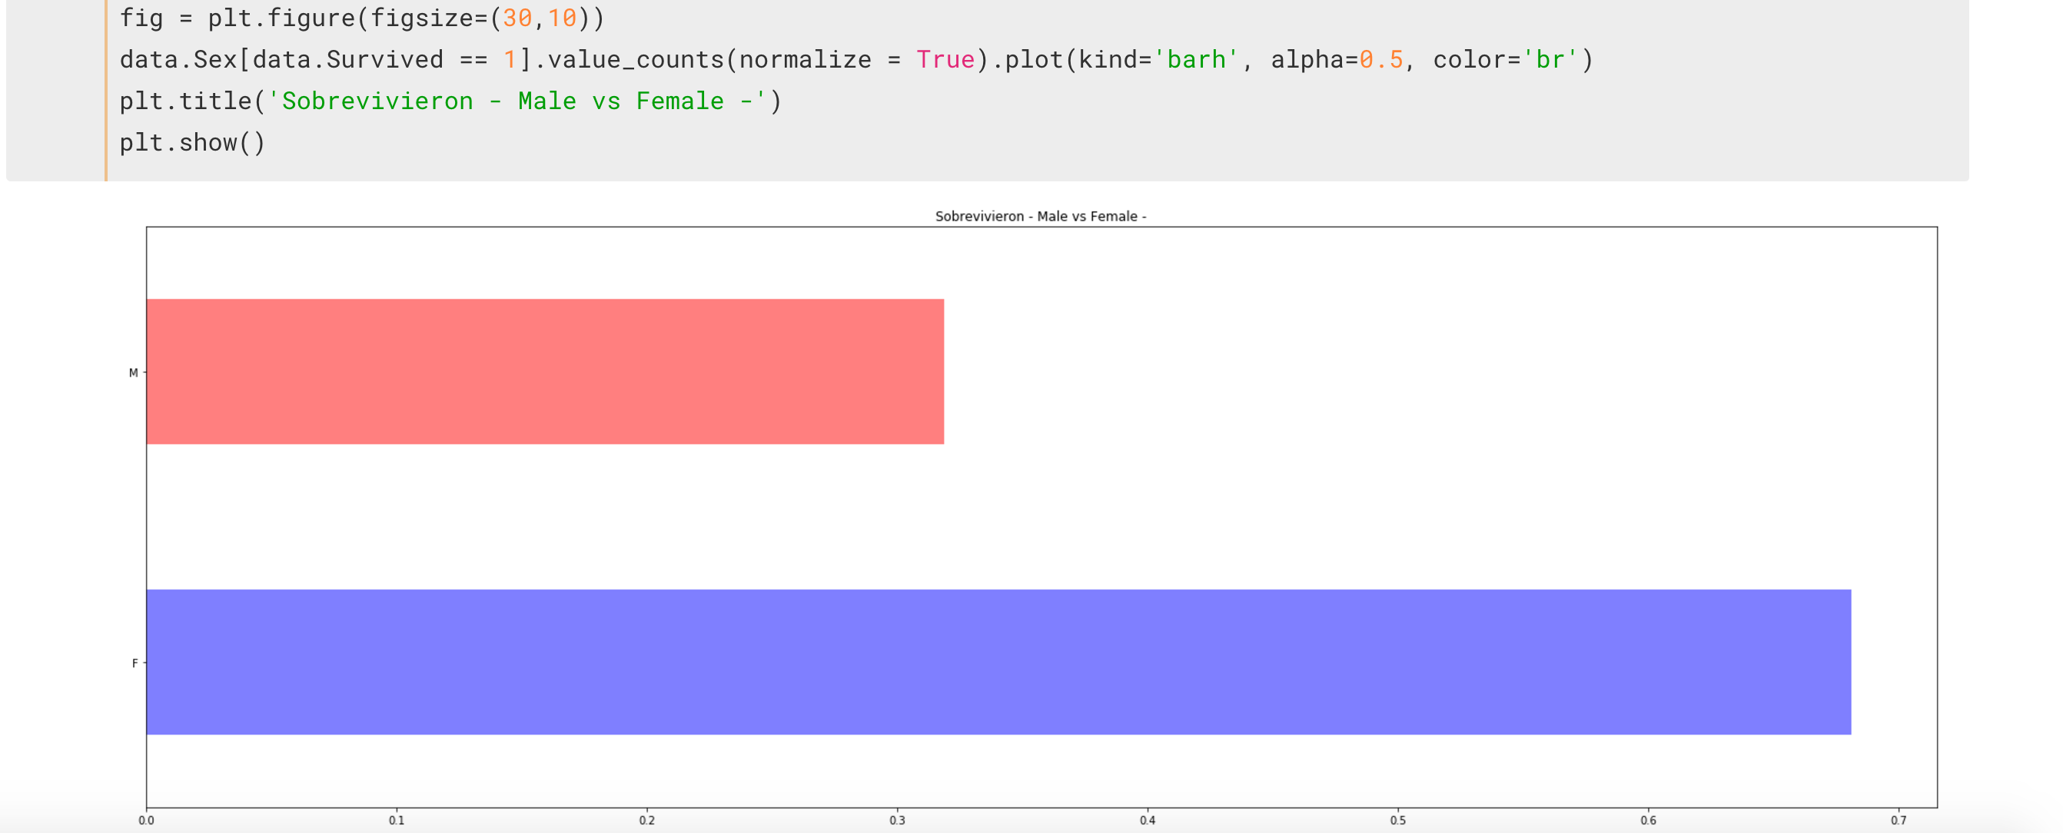
Task: Click the 0.1 x-axis tick label
Action: [x=397, y=820]
